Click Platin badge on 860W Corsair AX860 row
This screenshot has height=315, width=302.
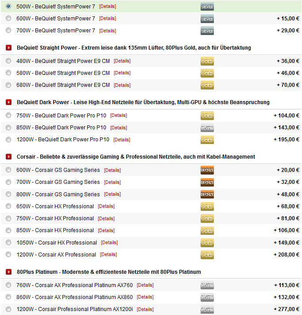click(207, 298)
